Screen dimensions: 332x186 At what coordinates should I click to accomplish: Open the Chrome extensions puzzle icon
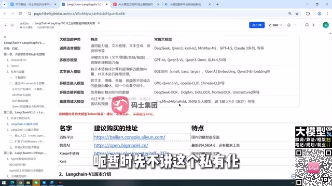308,13
